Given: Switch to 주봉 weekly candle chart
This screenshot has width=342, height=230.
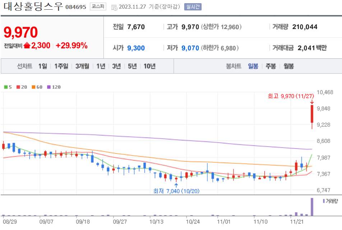Looking at the screenshot, I should [x=271, y=66].
